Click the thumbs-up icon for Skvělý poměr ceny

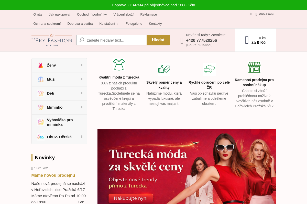(x=164, y=69)
